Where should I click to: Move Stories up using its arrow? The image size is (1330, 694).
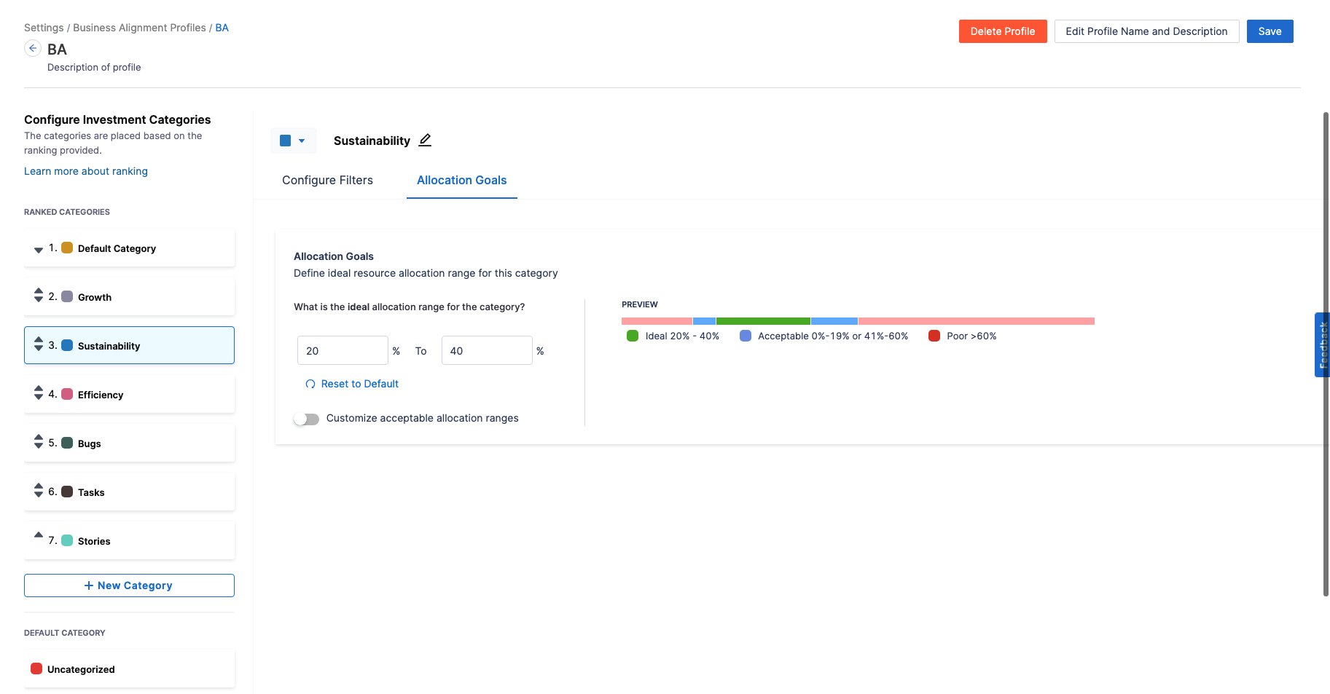pos(39,535)
